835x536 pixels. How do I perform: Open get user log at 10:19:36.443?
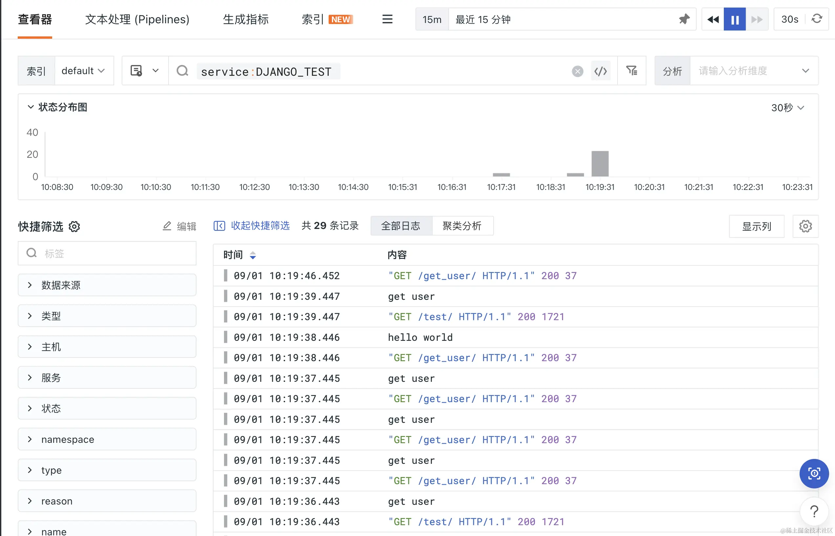click(x=516, y=502)
